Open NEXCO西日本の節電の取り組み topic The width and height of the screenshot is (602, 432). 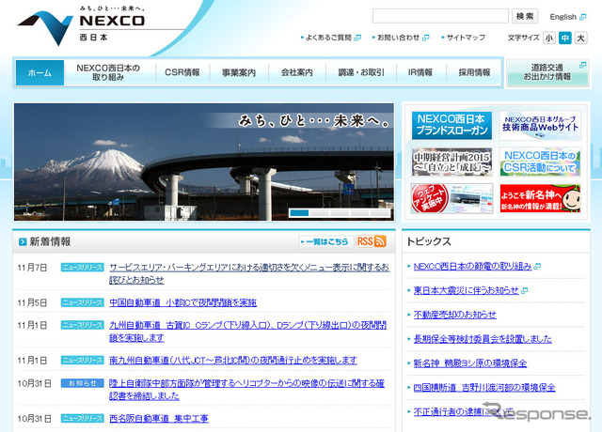(472, 267)
